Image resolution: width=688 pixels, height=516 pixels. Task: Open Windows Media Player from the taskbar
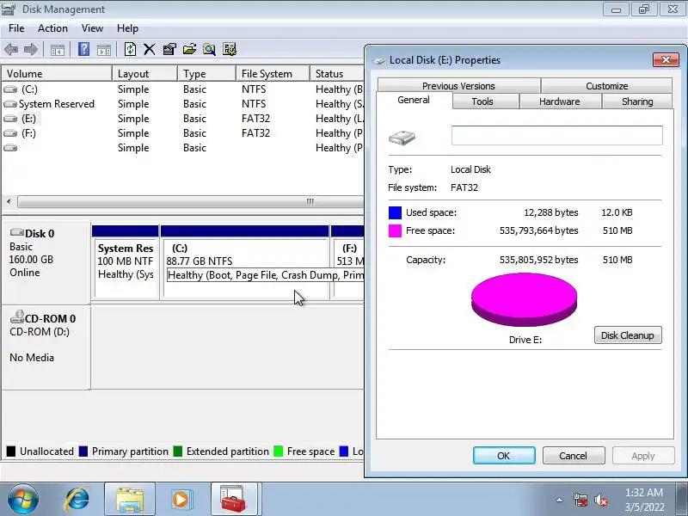point(181,500)
